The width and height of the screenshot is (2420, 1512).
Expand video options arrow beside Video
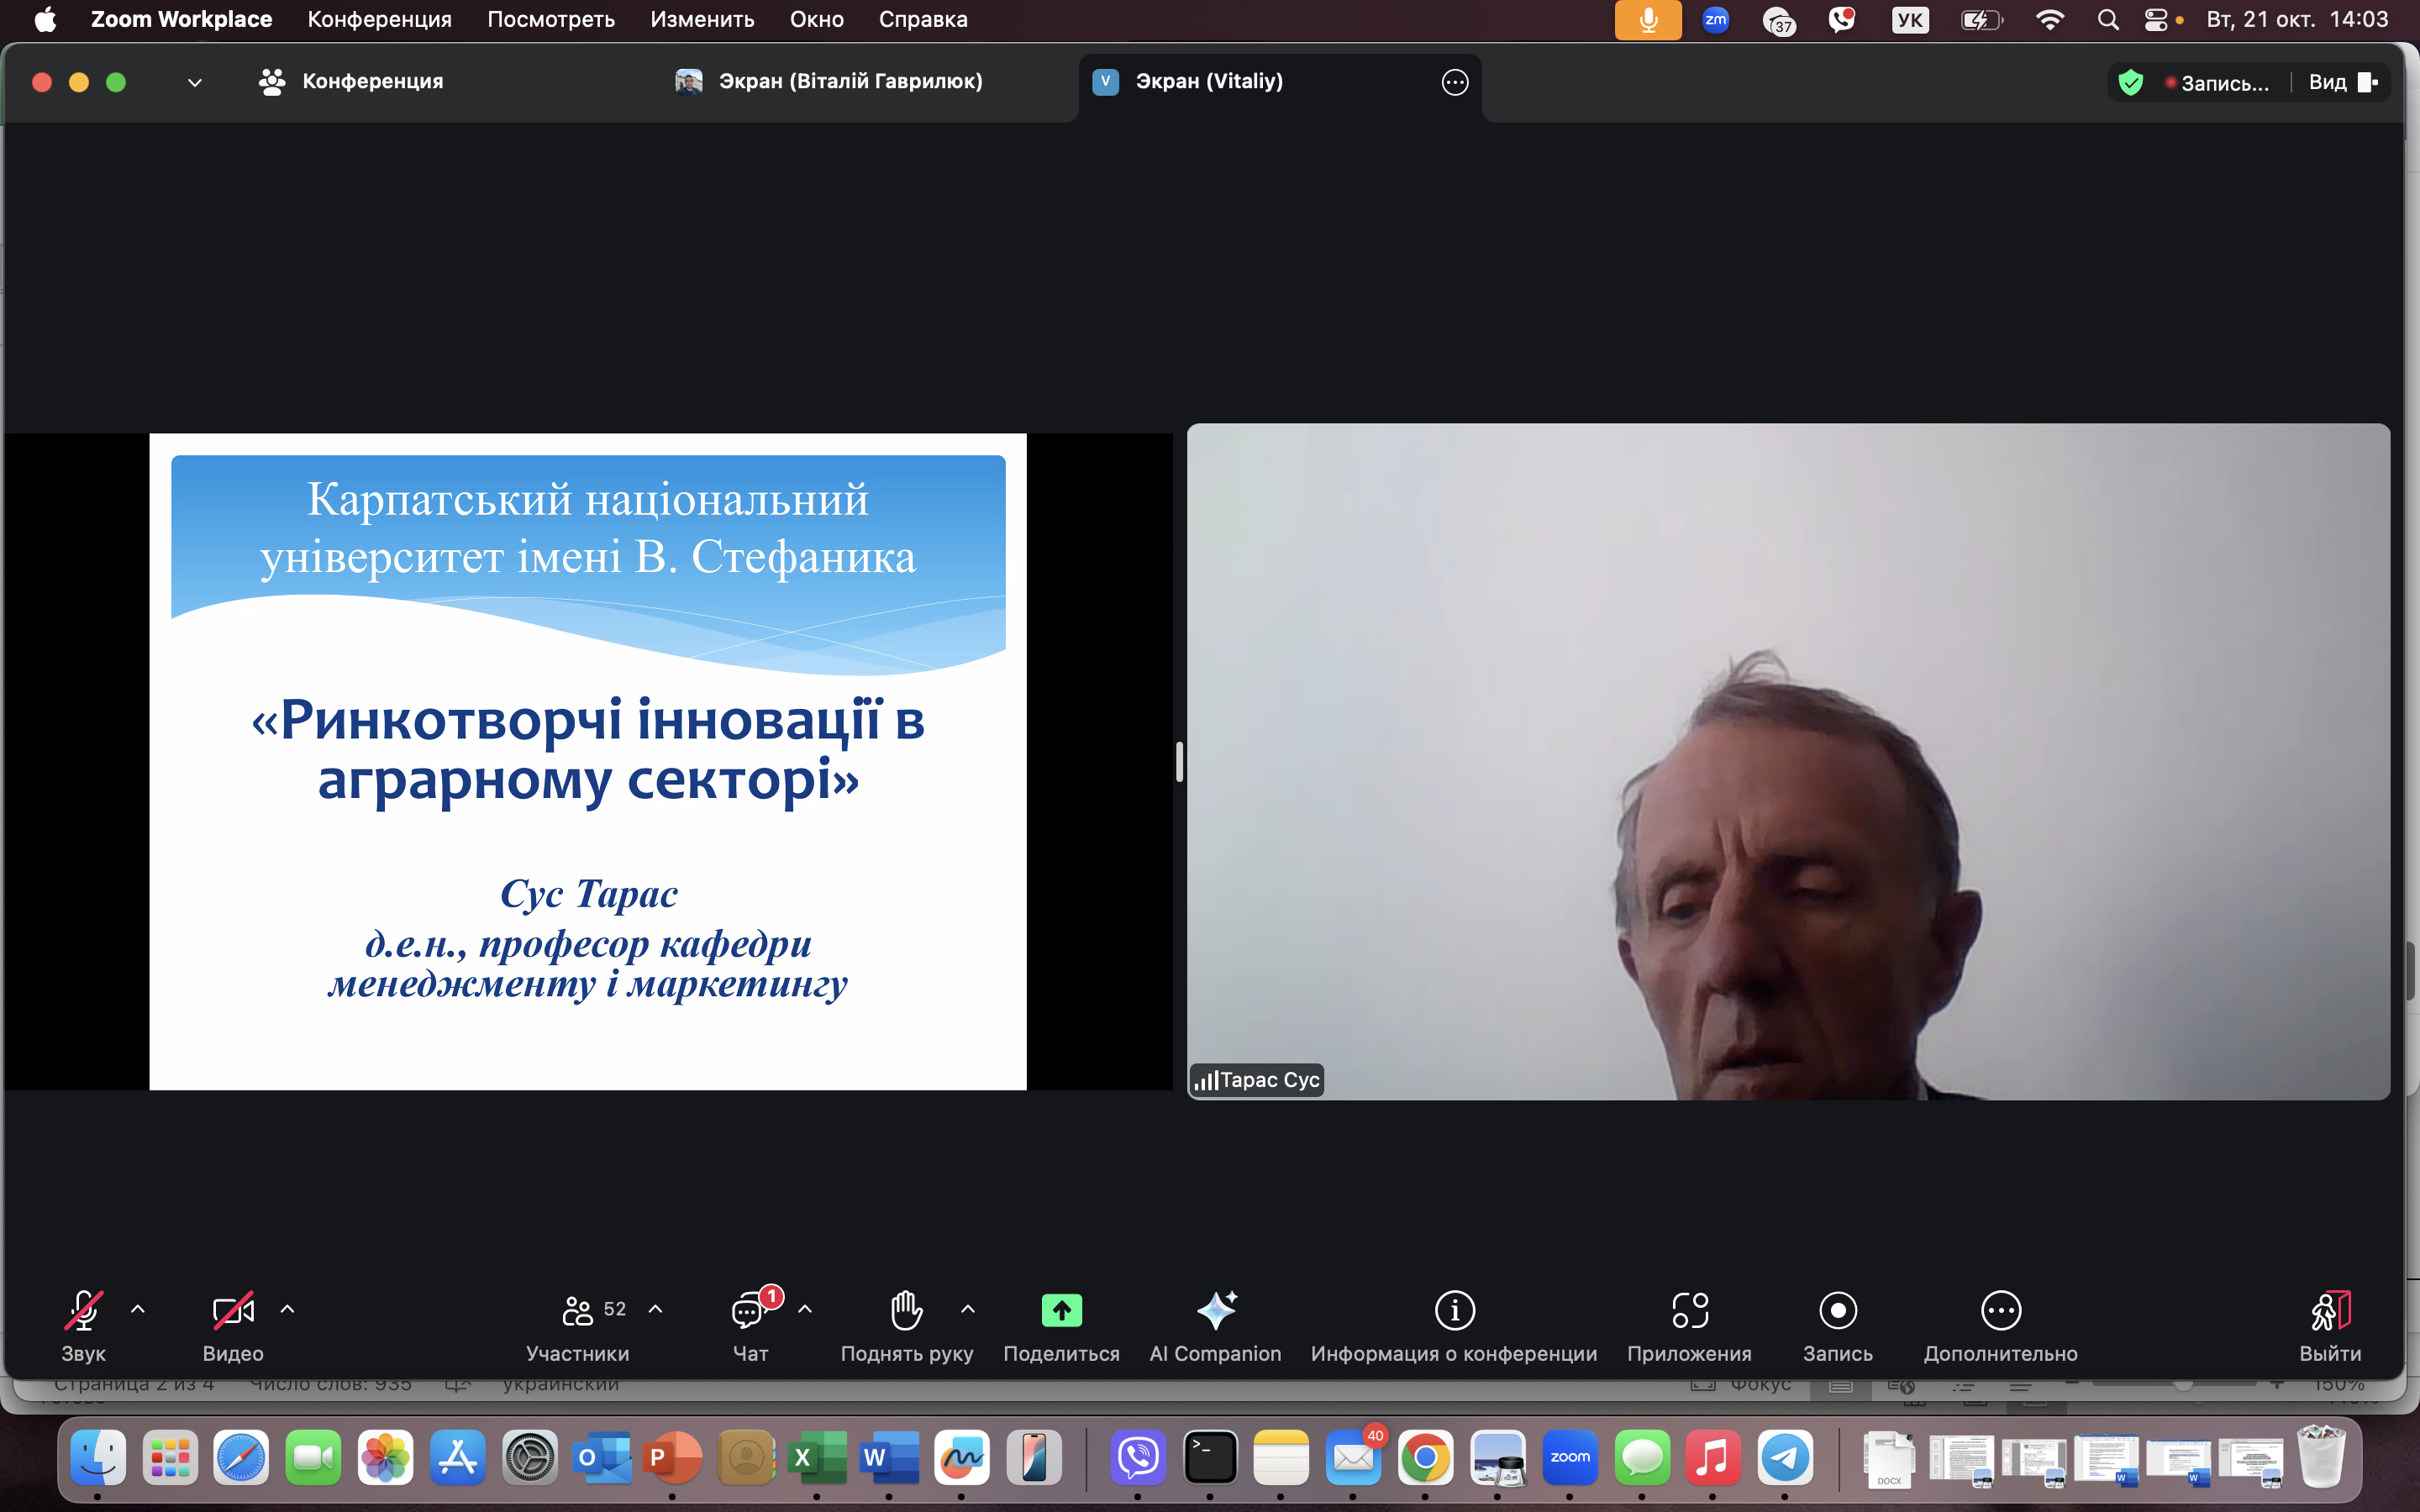(287, 1309)
